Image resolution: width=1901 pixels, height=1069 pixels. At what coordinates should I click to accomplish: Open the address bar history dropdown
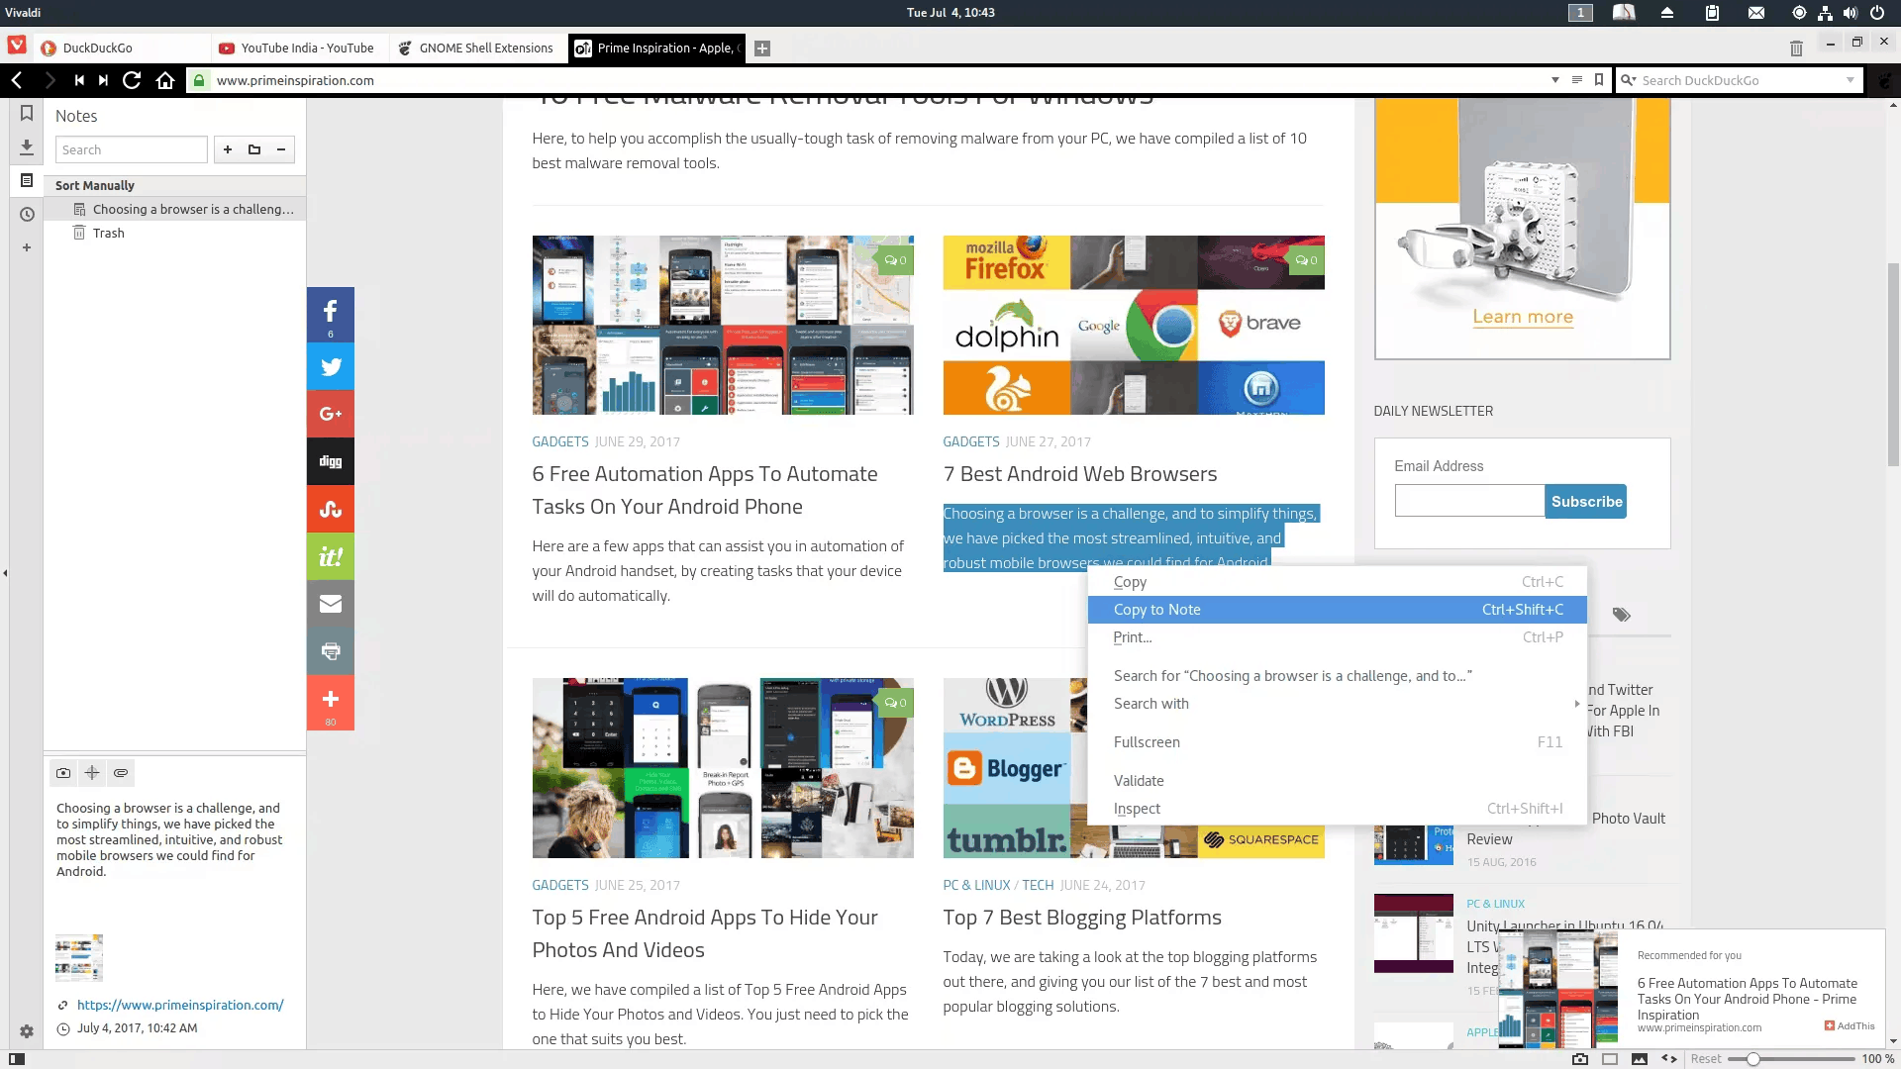coord(1554,80)
